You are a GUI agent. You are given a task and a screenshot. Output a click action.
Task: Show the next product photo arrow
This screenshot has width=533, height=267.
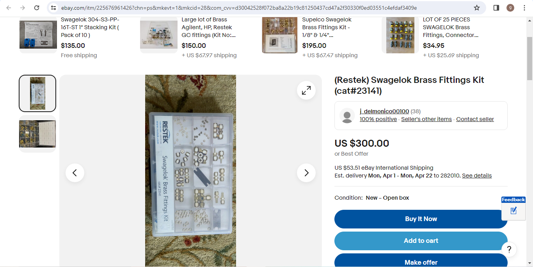306,173
